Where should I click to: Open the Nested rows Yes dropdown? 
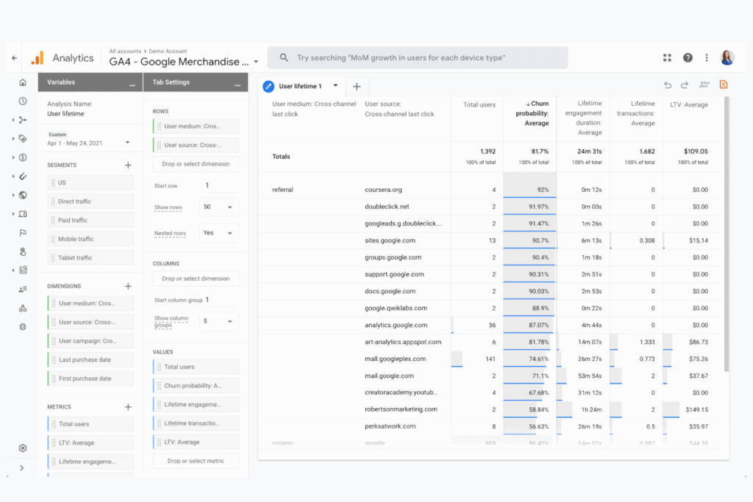click(x=218, y=233)
